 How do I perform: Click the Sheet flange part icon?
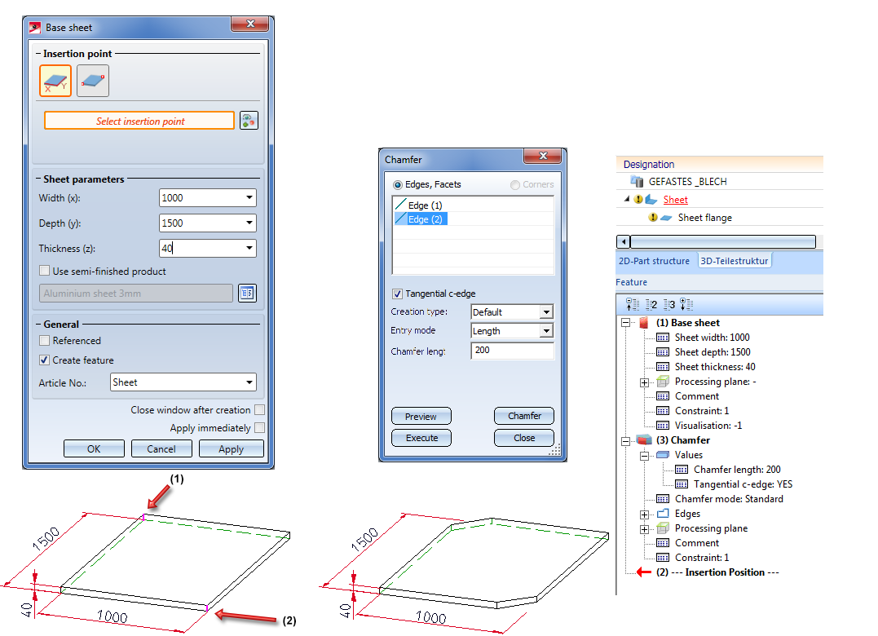click(x=666, y=218)
